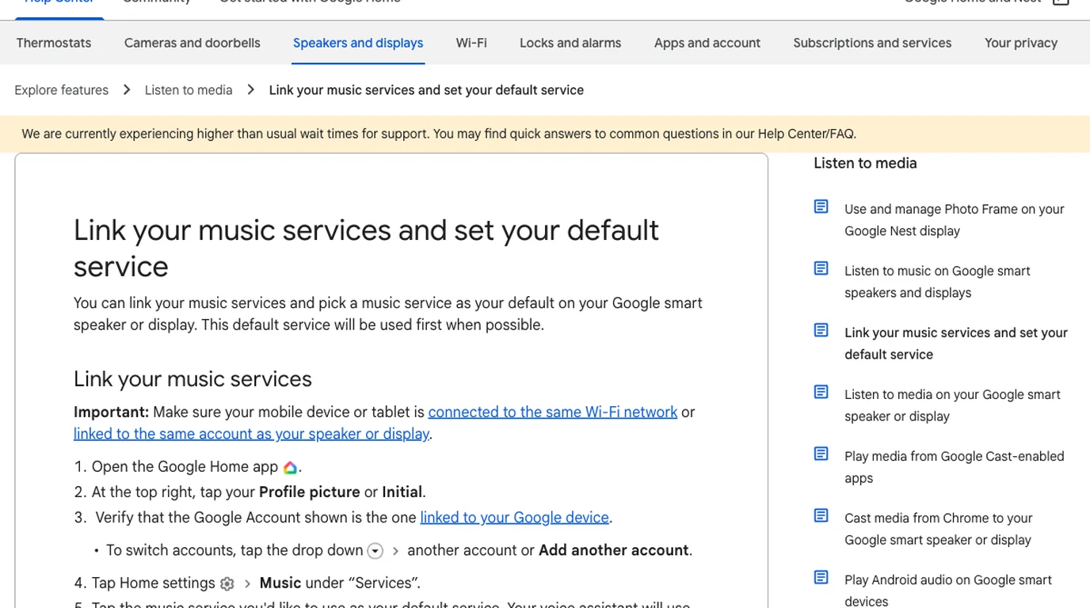Open 'Cast media from Chrome' sidebar article

tap(939, 529)
